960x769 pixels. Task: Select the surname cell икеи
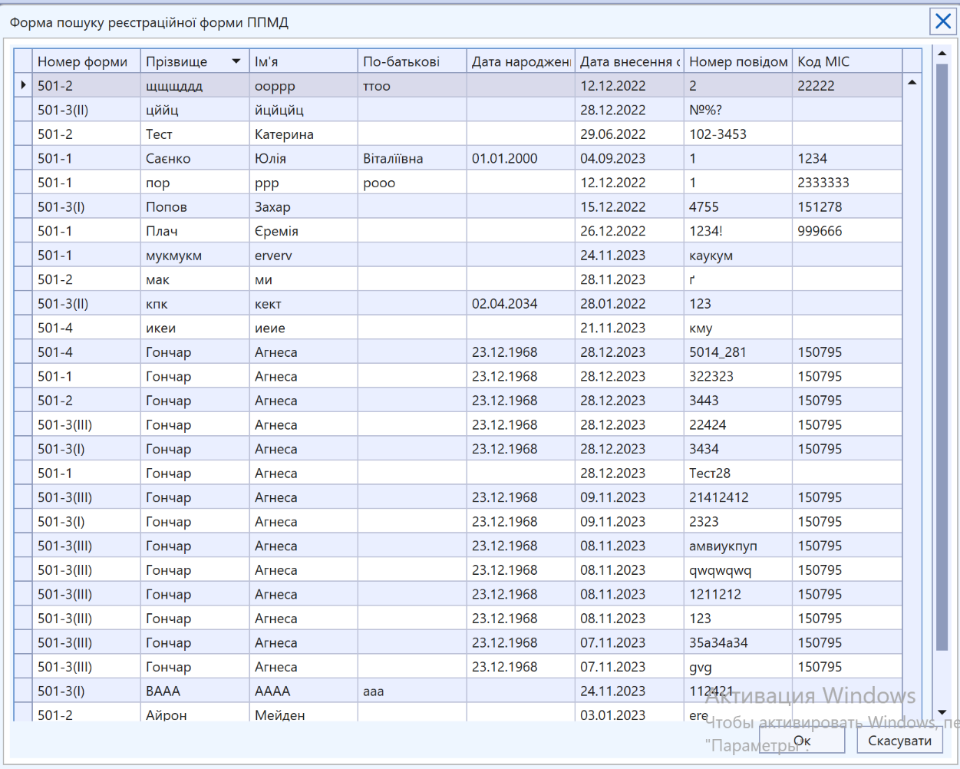coord(195,328)
